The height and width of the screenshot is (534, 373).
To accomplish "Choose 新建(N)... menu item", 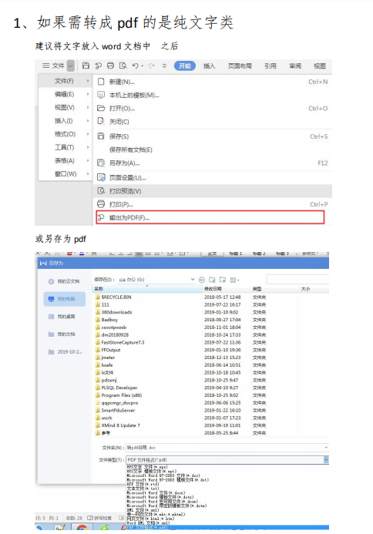I will click(213, 82).
